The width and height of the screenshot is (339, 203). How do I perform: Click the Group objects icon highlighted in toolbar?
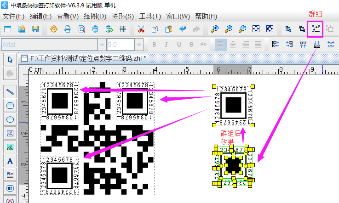click(316, 29)
